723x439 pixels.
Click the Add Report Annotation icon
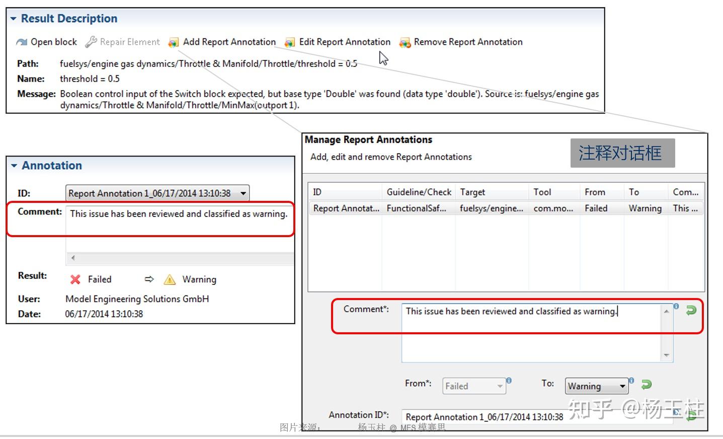(174, 43)
